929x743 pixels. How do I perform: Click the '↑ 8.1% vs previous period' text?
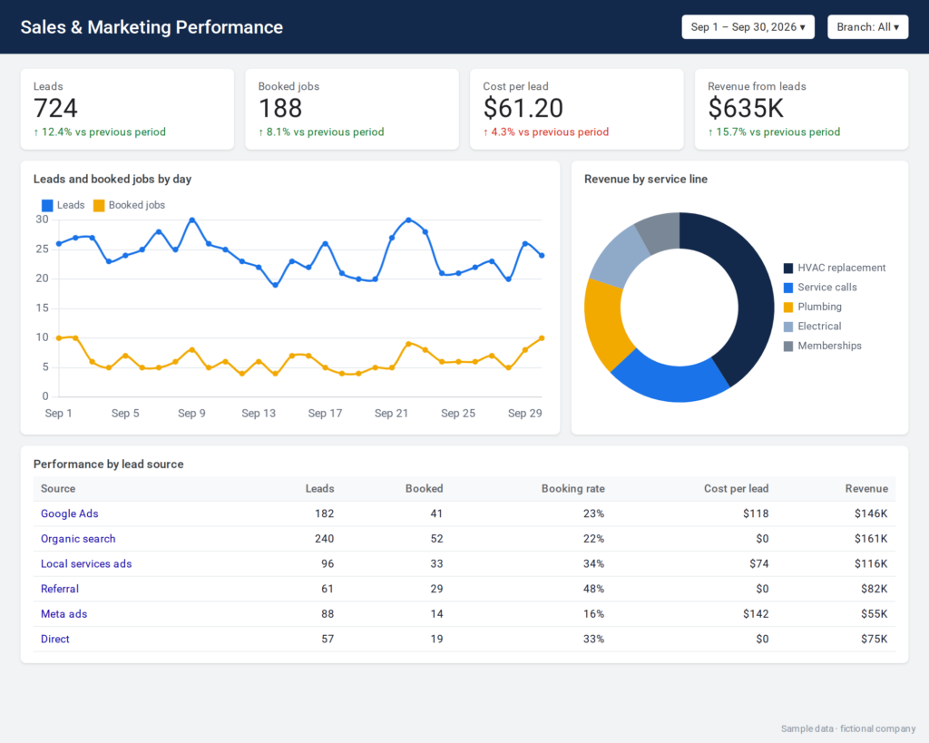click(321, 132)
